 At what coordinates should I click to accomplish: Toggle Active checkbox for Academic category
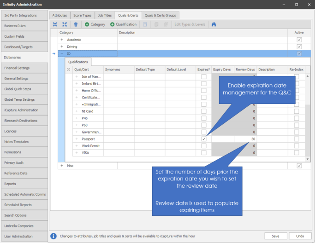point(299,40)
